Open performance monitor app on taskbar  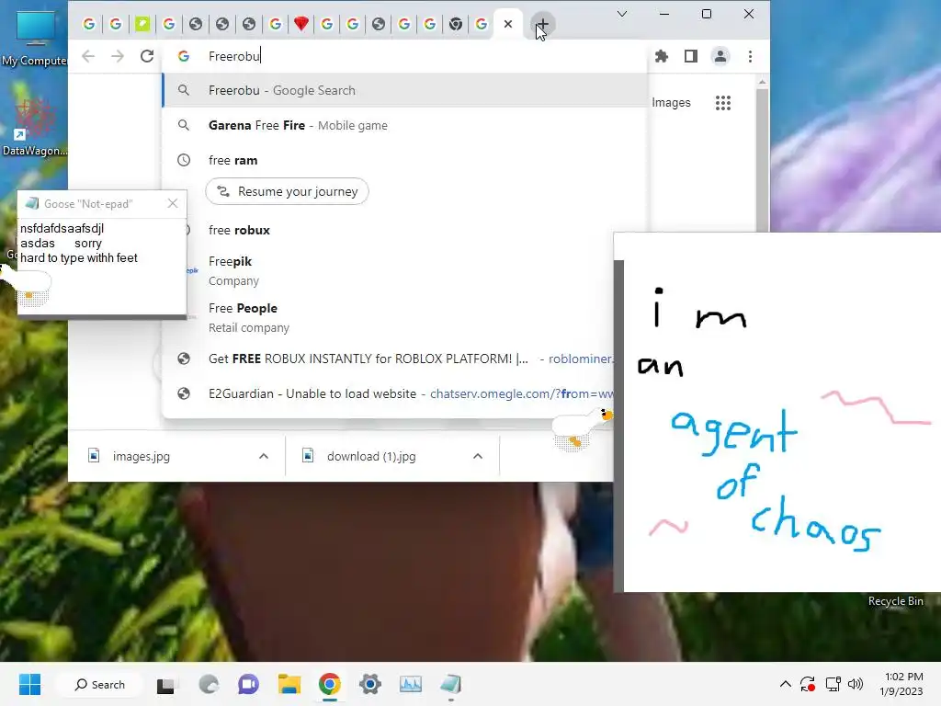411,684
